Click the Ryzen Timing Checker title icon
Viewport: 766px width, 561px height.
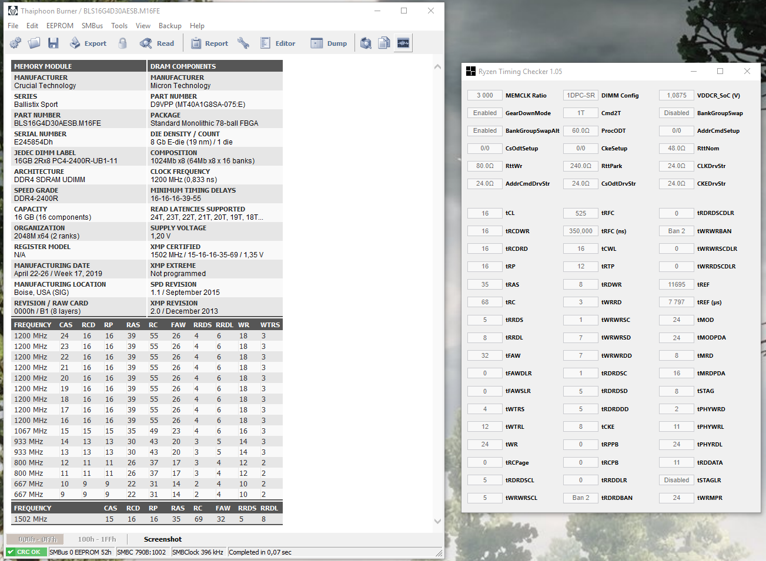pyautogui.click(x=471, y=71)
